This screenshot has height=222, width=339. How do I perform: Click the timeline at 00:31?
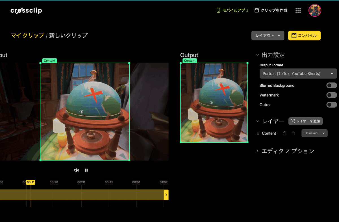click(81, 182)
